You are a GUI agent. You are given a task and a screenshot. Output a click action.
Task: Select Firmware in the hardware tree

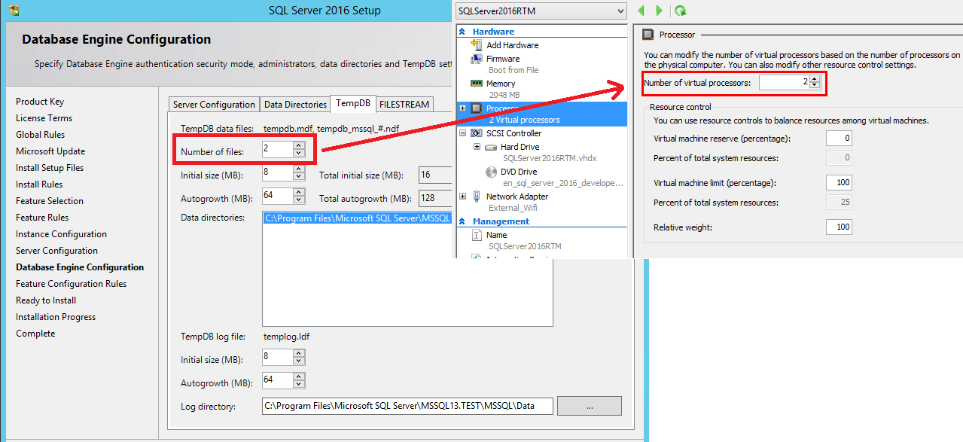(503, 59)
